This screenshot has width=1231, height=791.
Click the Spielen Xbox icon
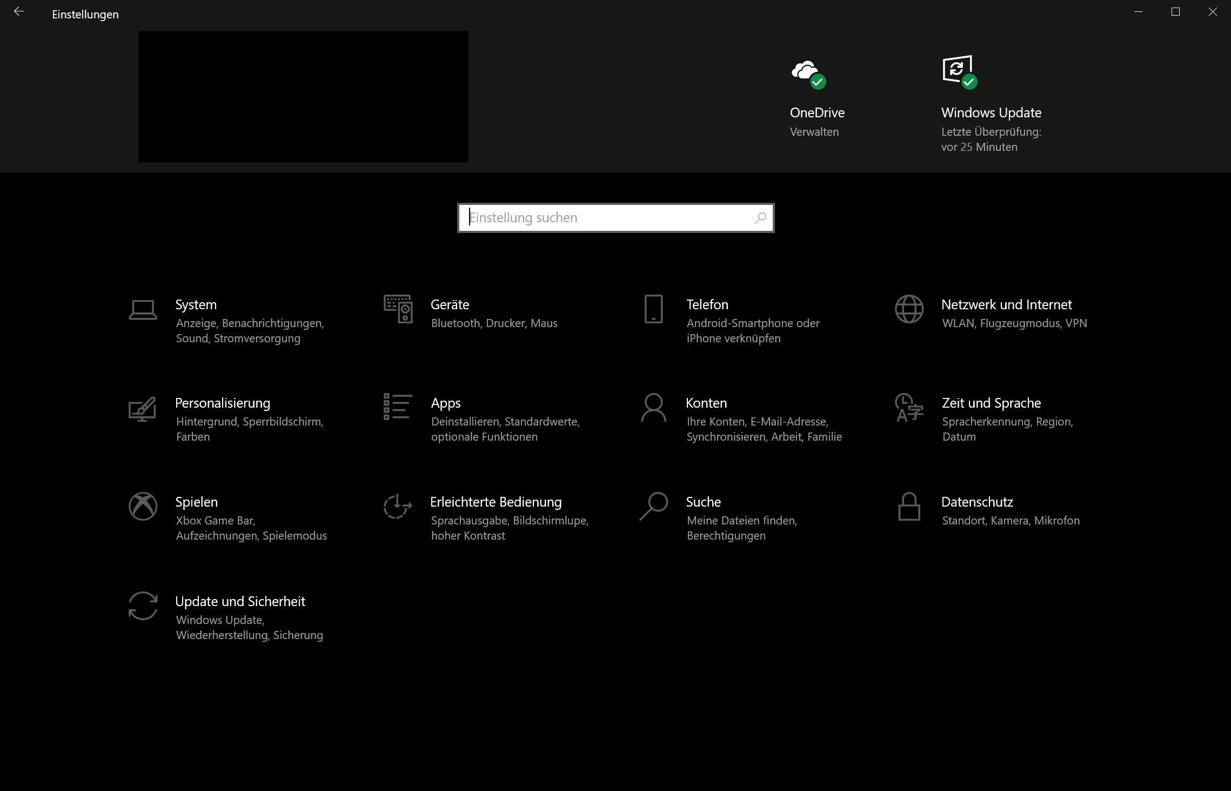coord(143,506)
